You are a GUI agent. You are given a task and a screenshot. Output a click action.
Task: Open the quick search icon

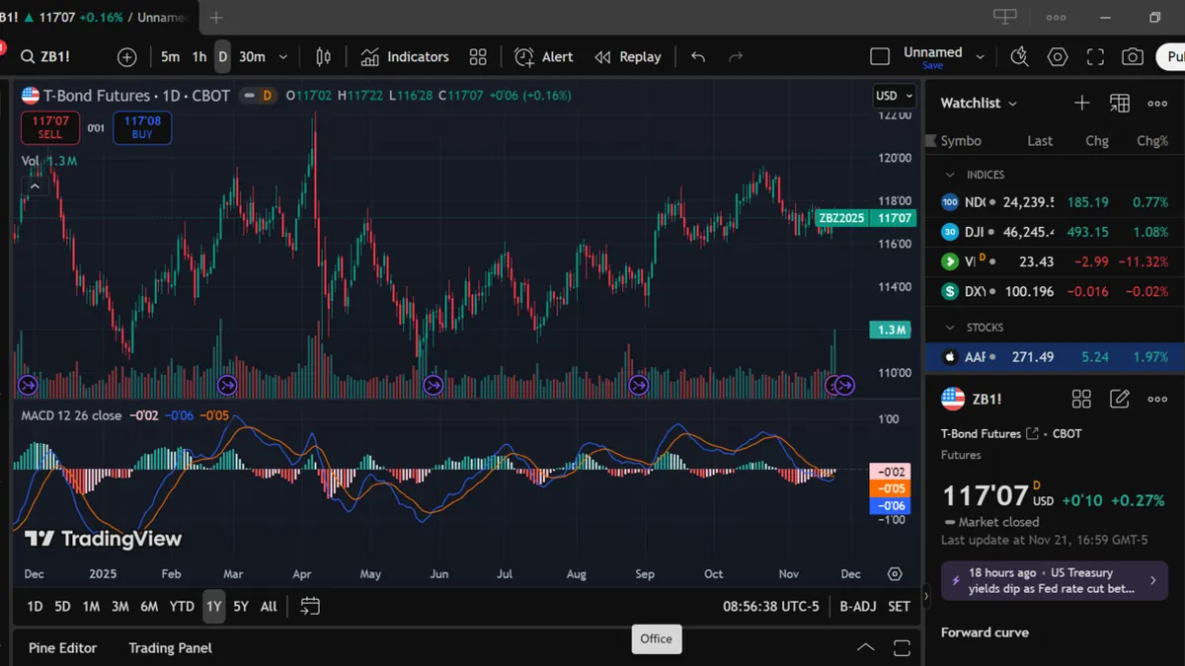pos(1020,57)
